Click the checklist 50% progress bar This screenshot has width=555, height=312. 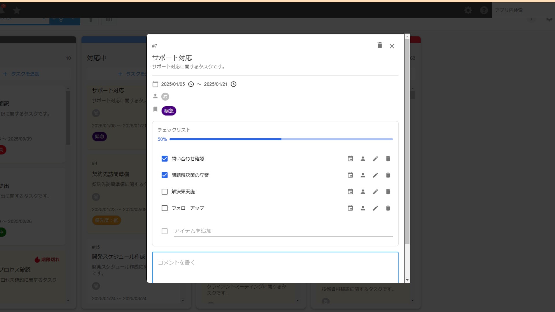point(281,139)
